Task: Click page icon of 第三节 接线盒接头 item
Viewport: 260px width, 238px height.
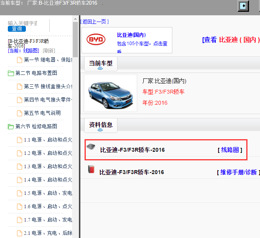Action: coord(20,87)
